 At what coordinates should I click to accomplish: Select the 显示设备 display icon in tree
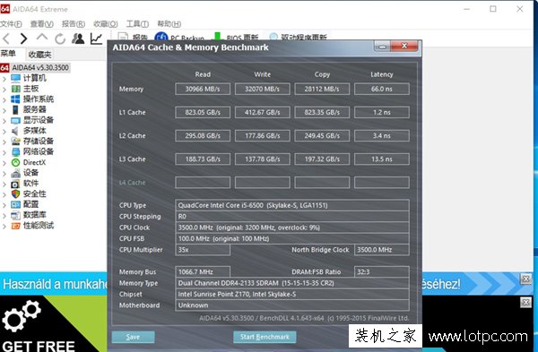[x=16, y=120]
